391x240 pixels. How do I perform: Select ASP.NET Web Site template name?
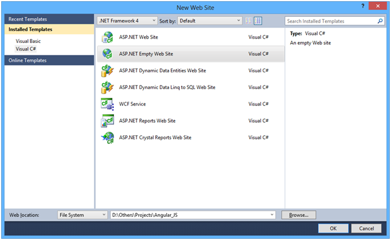[x=138, y=37]
